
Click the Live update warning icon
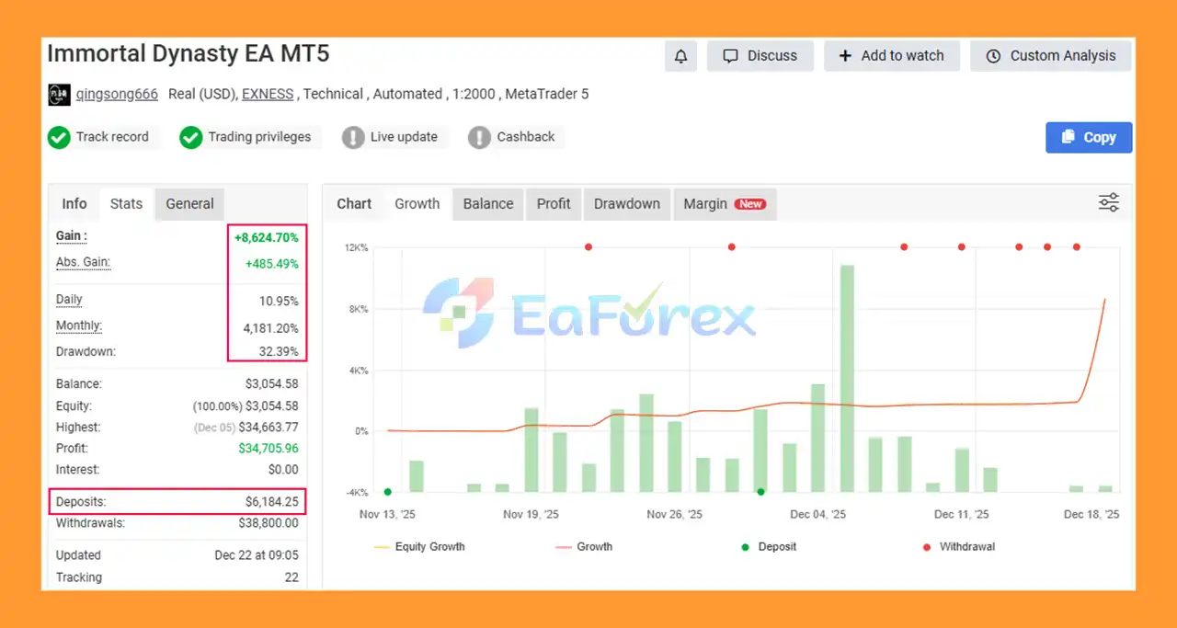click(353, 138)
